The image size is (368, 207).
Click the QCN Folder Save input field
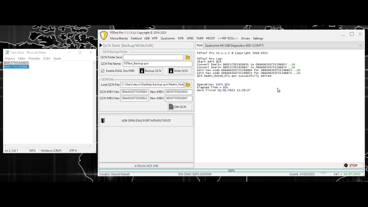[153, 57]
